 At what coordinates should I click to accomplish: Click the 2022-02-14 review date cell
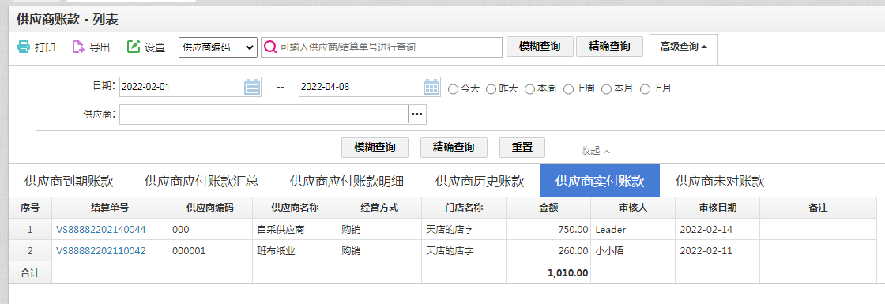pyautogui.click(x=717, y=230)
